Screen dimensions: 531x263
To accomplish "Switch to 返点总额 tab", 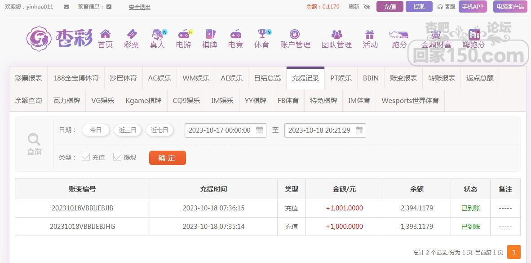I will tap(480, 78).
